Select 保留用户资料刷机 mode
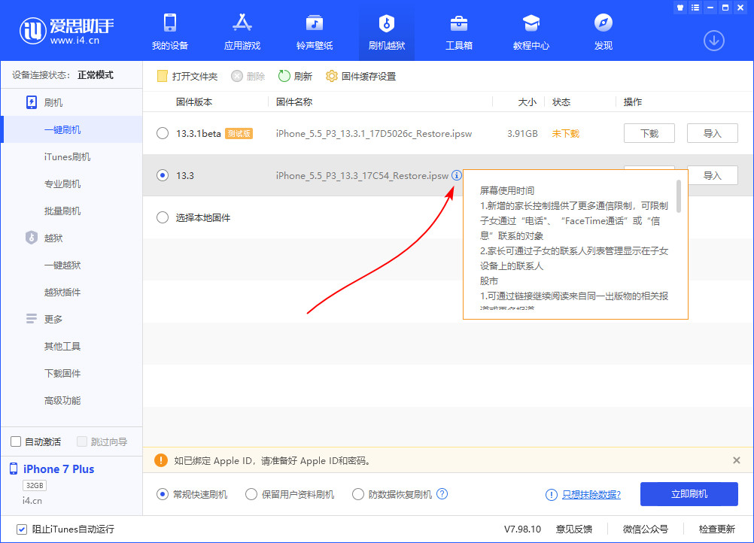 [x=251, y=494]
